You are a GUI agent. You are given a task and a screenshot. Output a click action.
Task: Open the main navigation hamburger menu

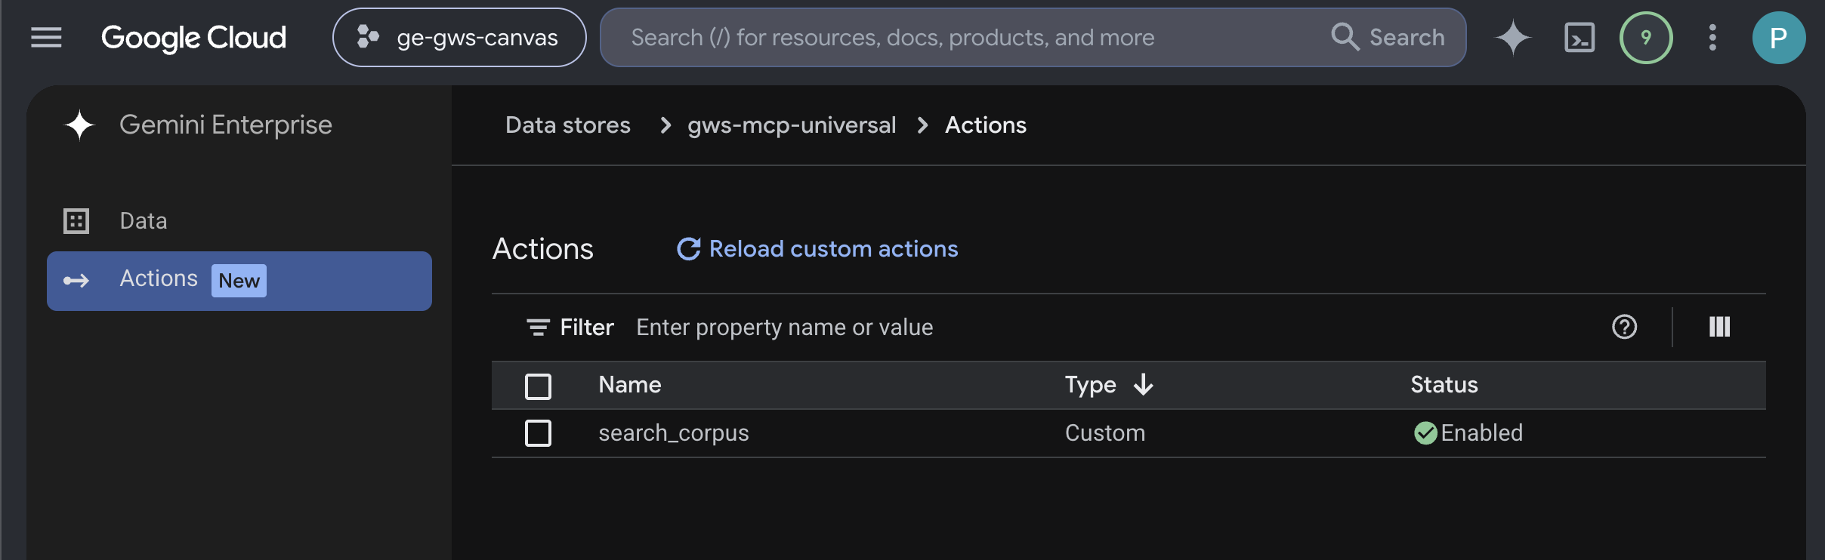tap(46, 37)
